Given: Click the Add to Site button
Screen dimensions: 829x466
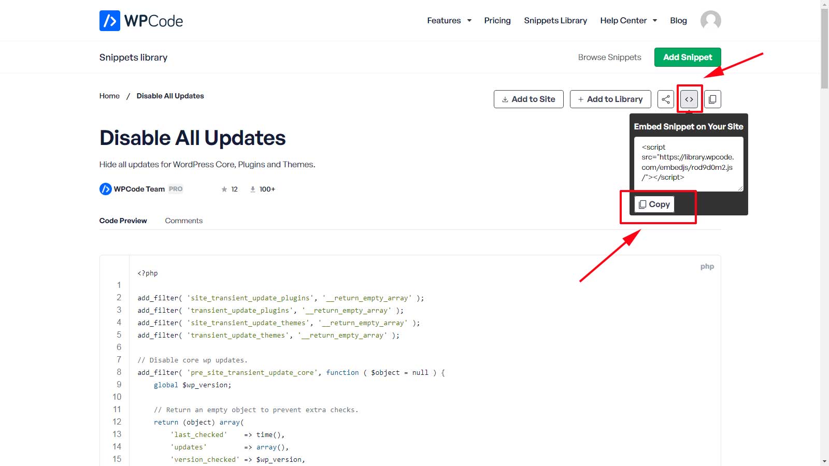Looking at the screenshot, I should point(528,99).
